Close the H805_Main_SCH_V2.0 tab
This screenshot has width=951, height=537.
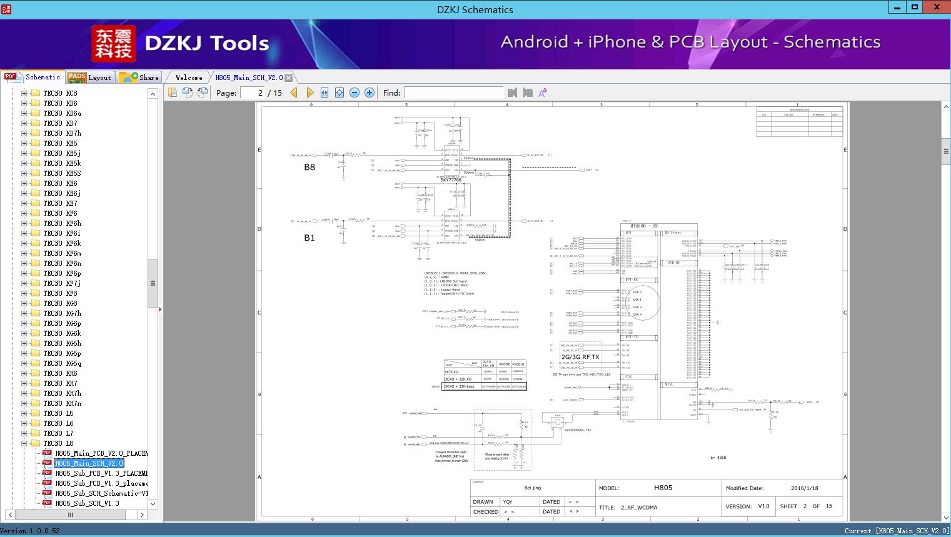tap(288, 78)
